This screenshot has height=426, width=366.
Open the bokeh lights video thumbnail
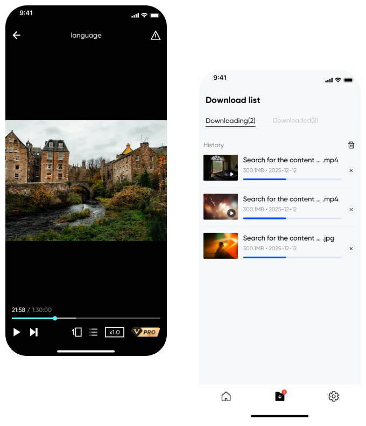point(221,207)
